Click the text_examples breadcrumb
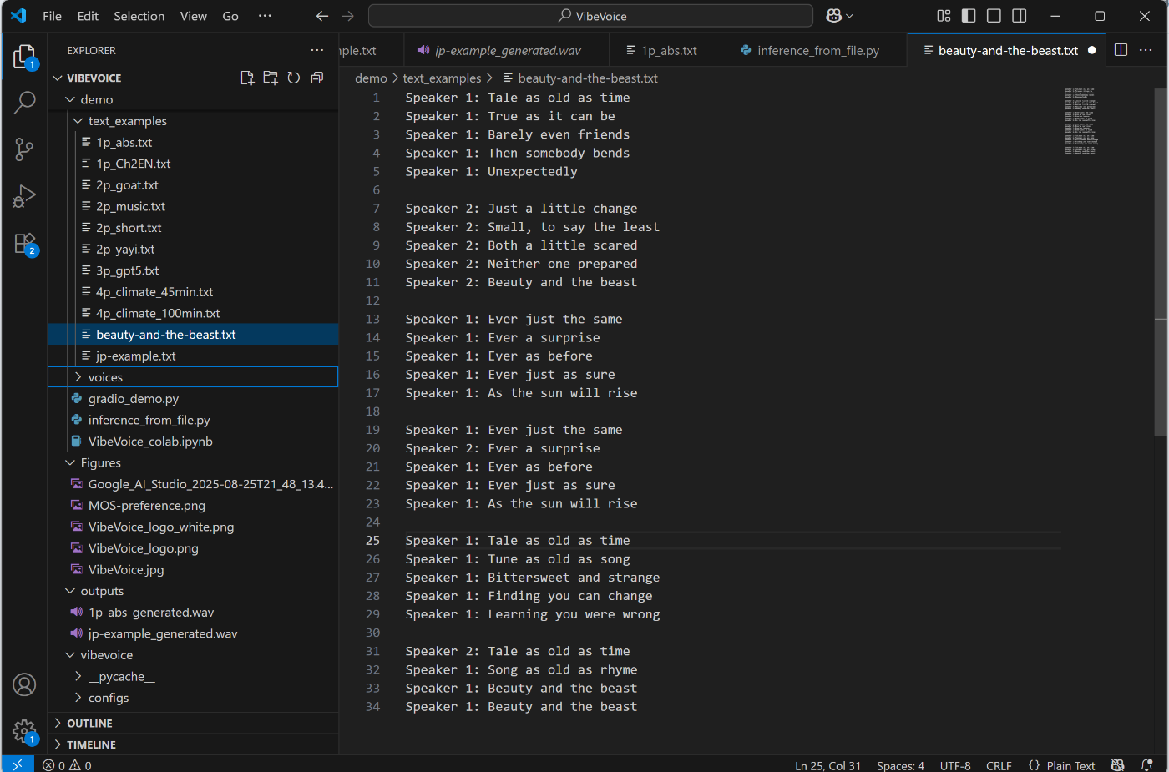 442,78
